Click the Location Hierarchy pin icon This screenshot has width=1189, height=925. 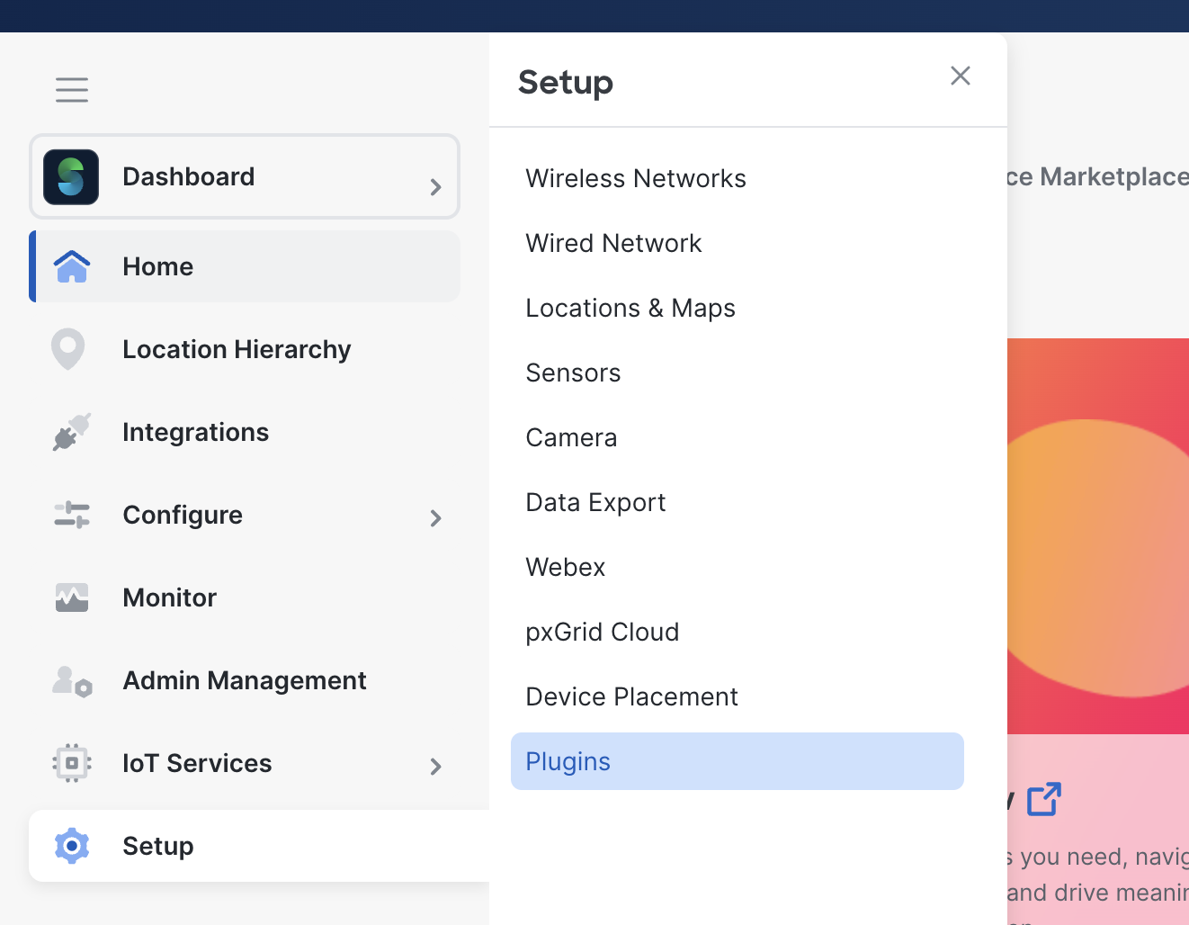(x=68, y=349)
